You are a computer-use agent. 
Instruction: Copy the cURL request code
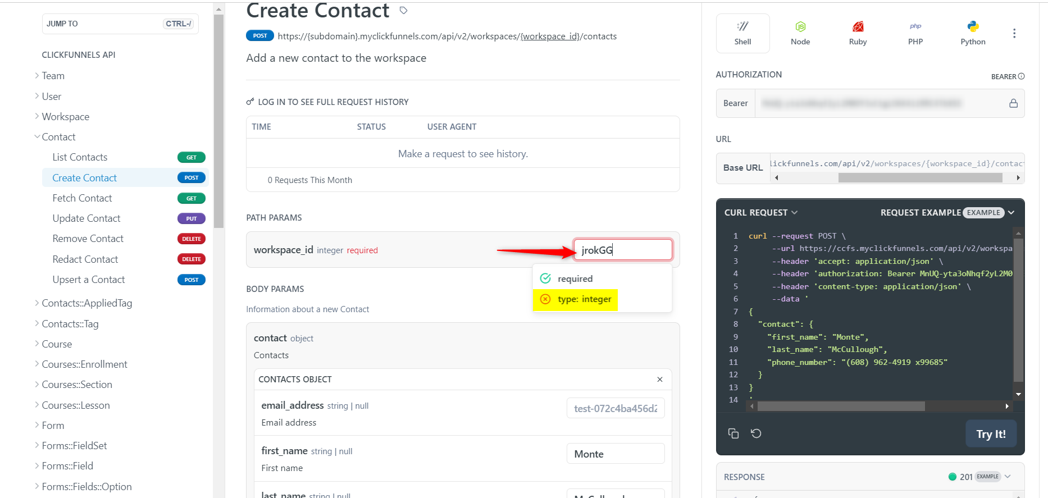[733, 433]
